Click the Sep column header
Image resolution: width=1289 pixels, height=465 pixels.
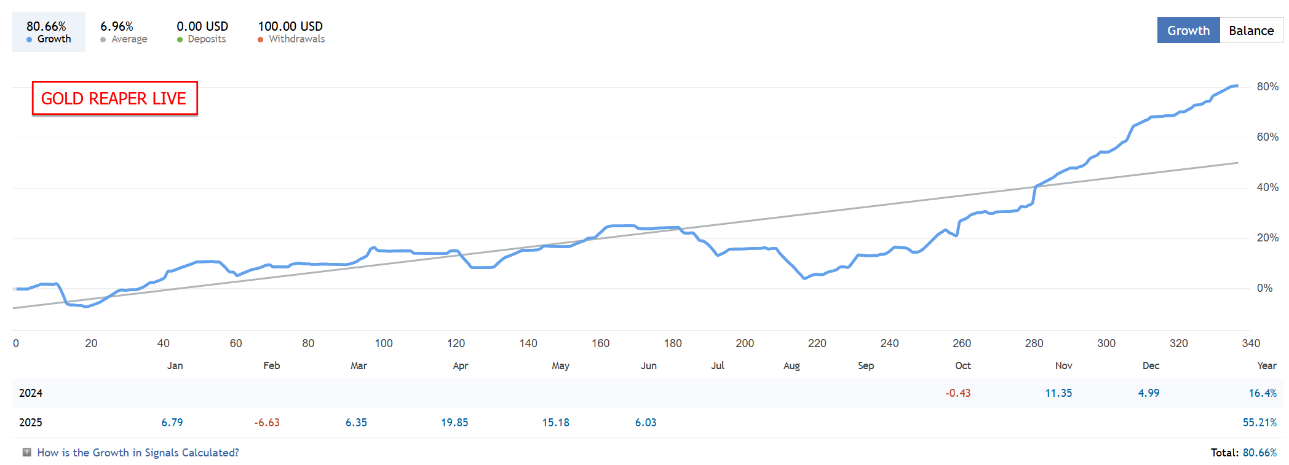[866, 365]
